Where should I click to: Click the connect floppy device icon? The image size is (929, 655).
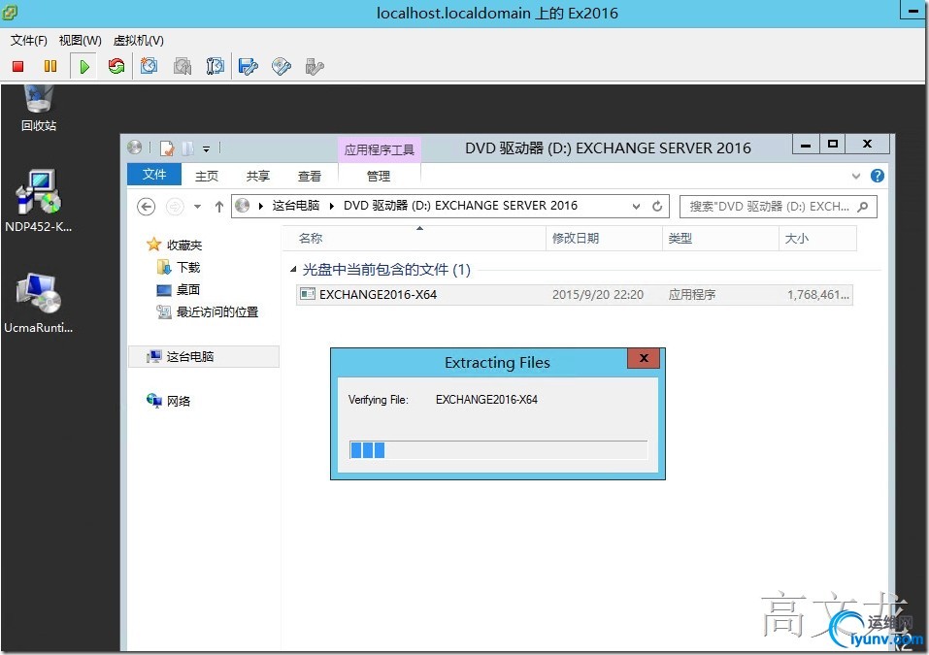coord(248,66)
